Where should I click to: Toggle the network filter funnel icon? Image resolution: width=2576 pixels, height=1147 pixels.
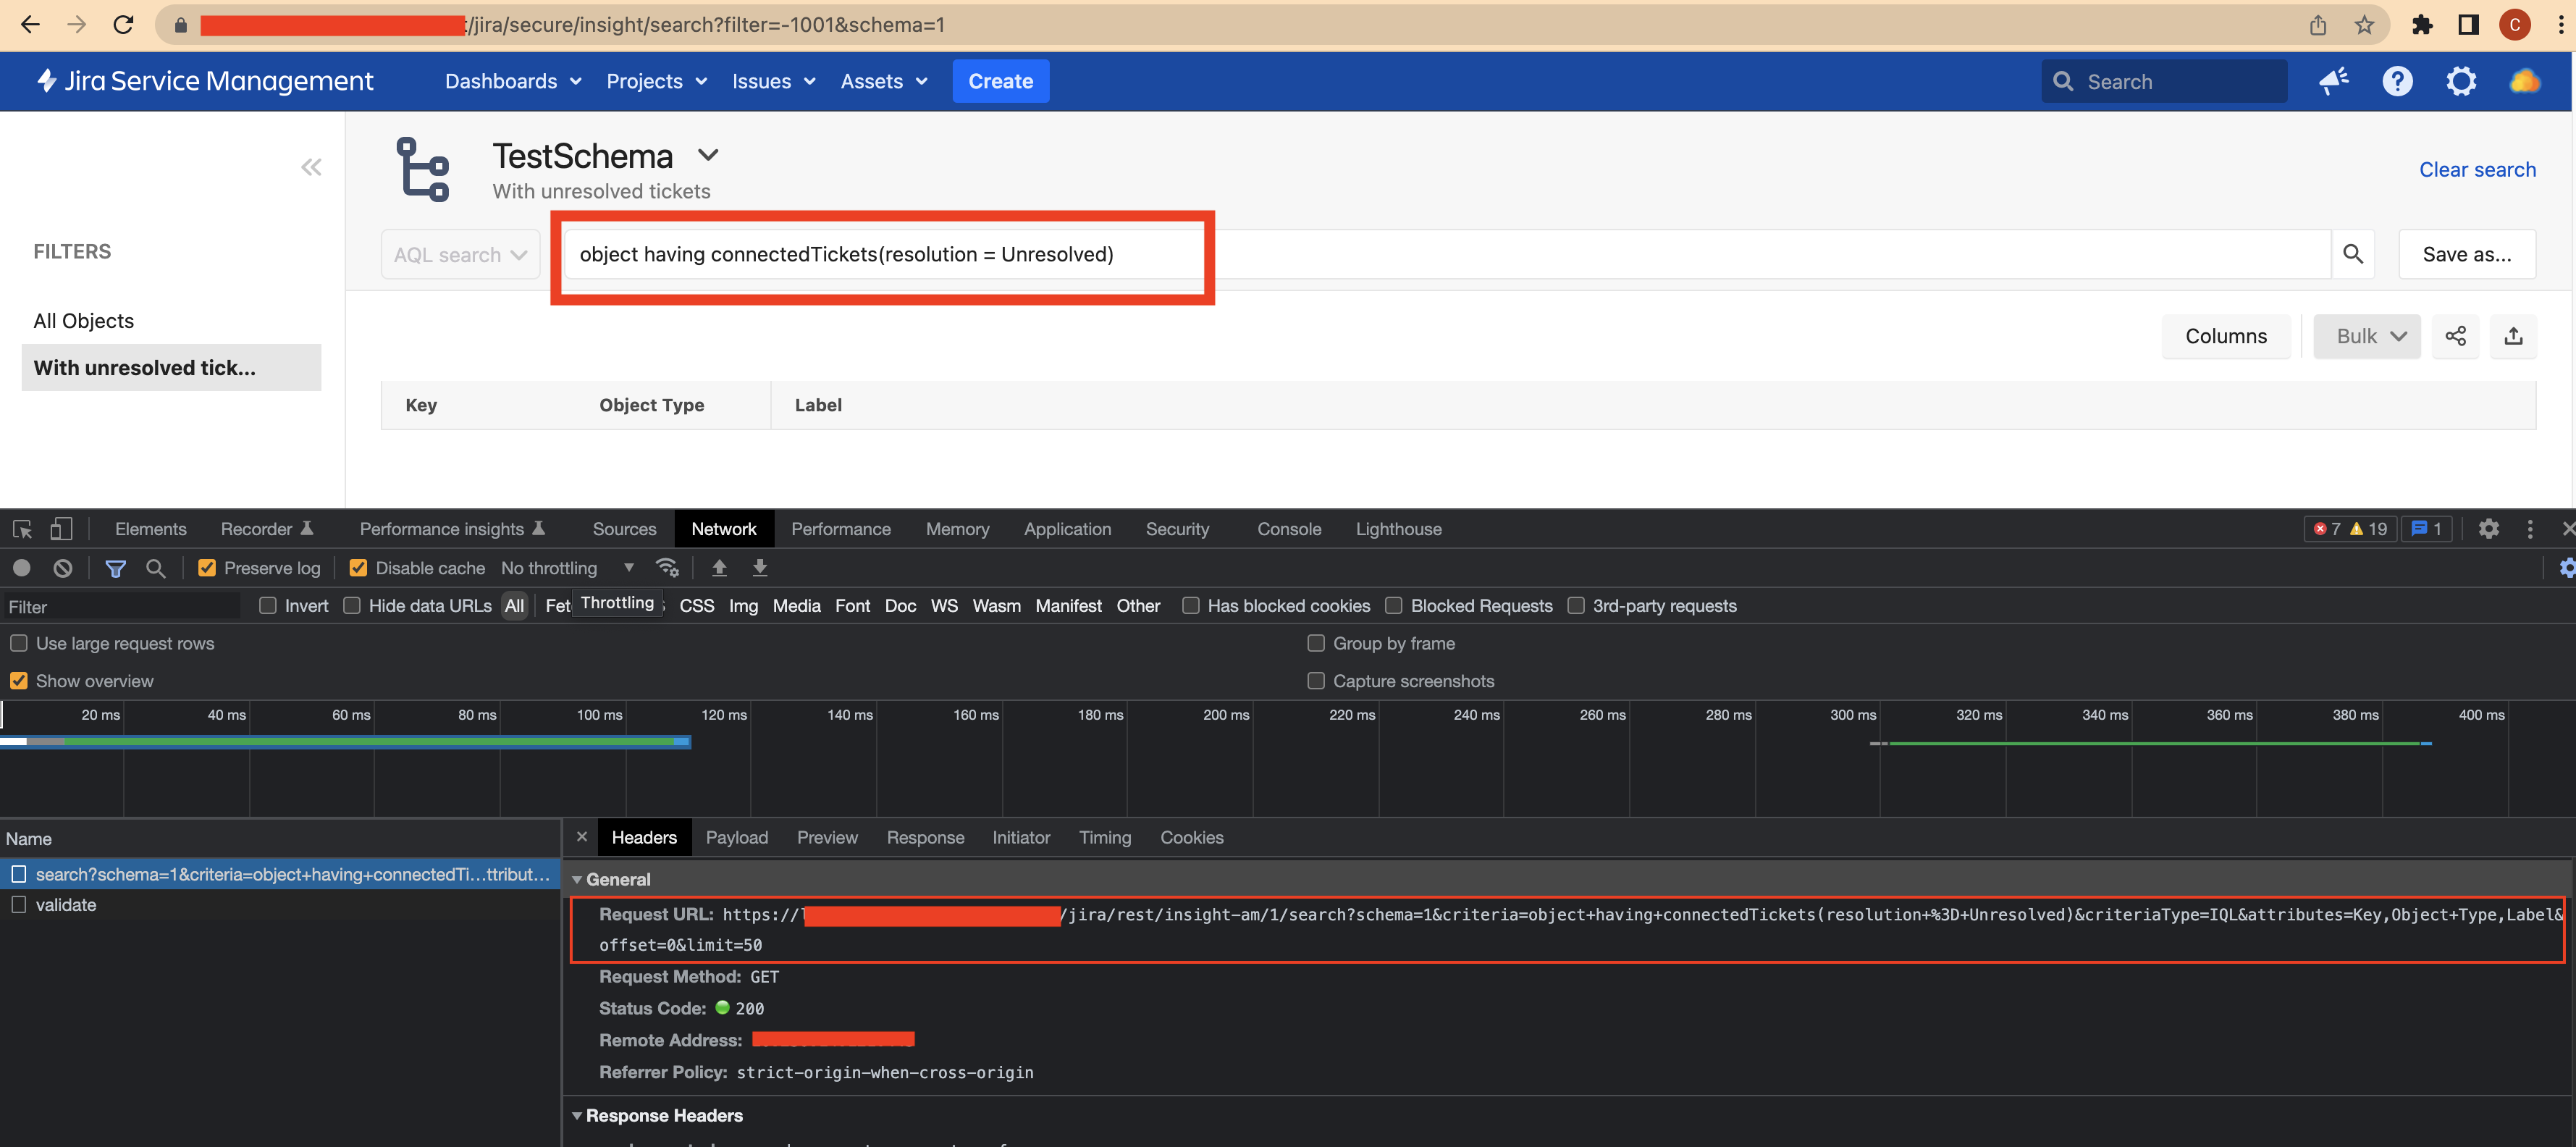click(x=116, y=568)
